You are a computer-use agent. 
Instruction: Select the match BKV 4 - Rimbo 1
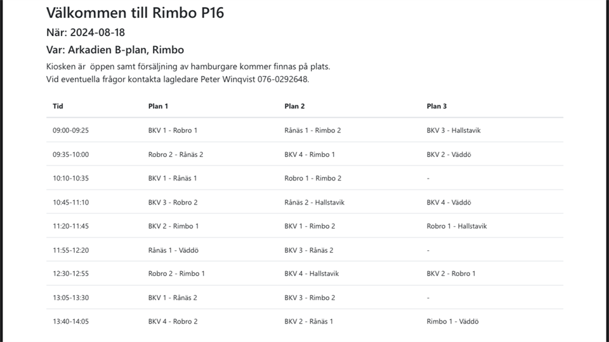click(310, 155)
